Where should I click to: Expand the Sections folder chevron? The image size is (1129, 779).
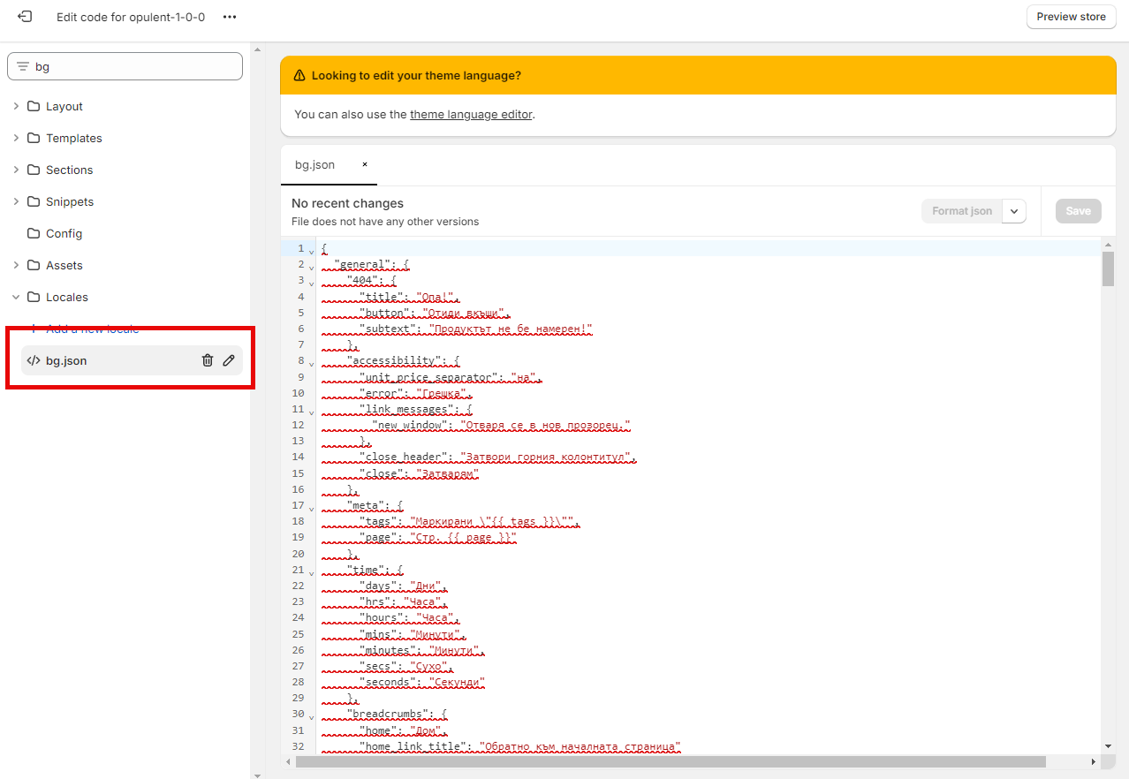coord(16,170)
